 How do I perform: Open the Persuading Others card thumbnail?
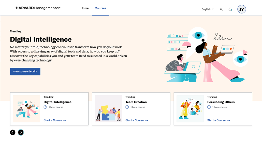pos(190,109)
